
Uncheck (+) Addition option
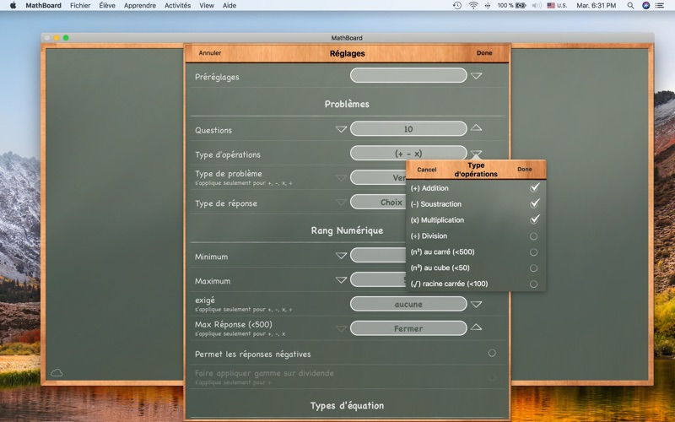point(534,187)
